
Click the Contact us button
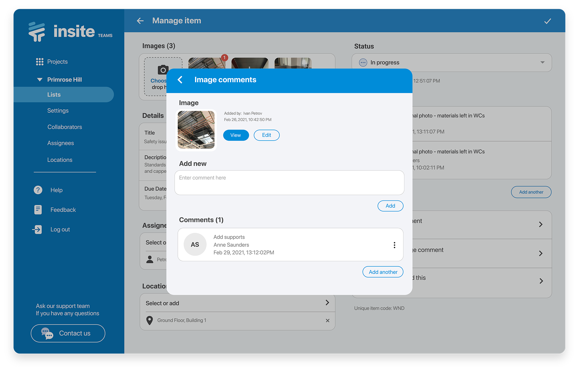click(x=68, y=333)
